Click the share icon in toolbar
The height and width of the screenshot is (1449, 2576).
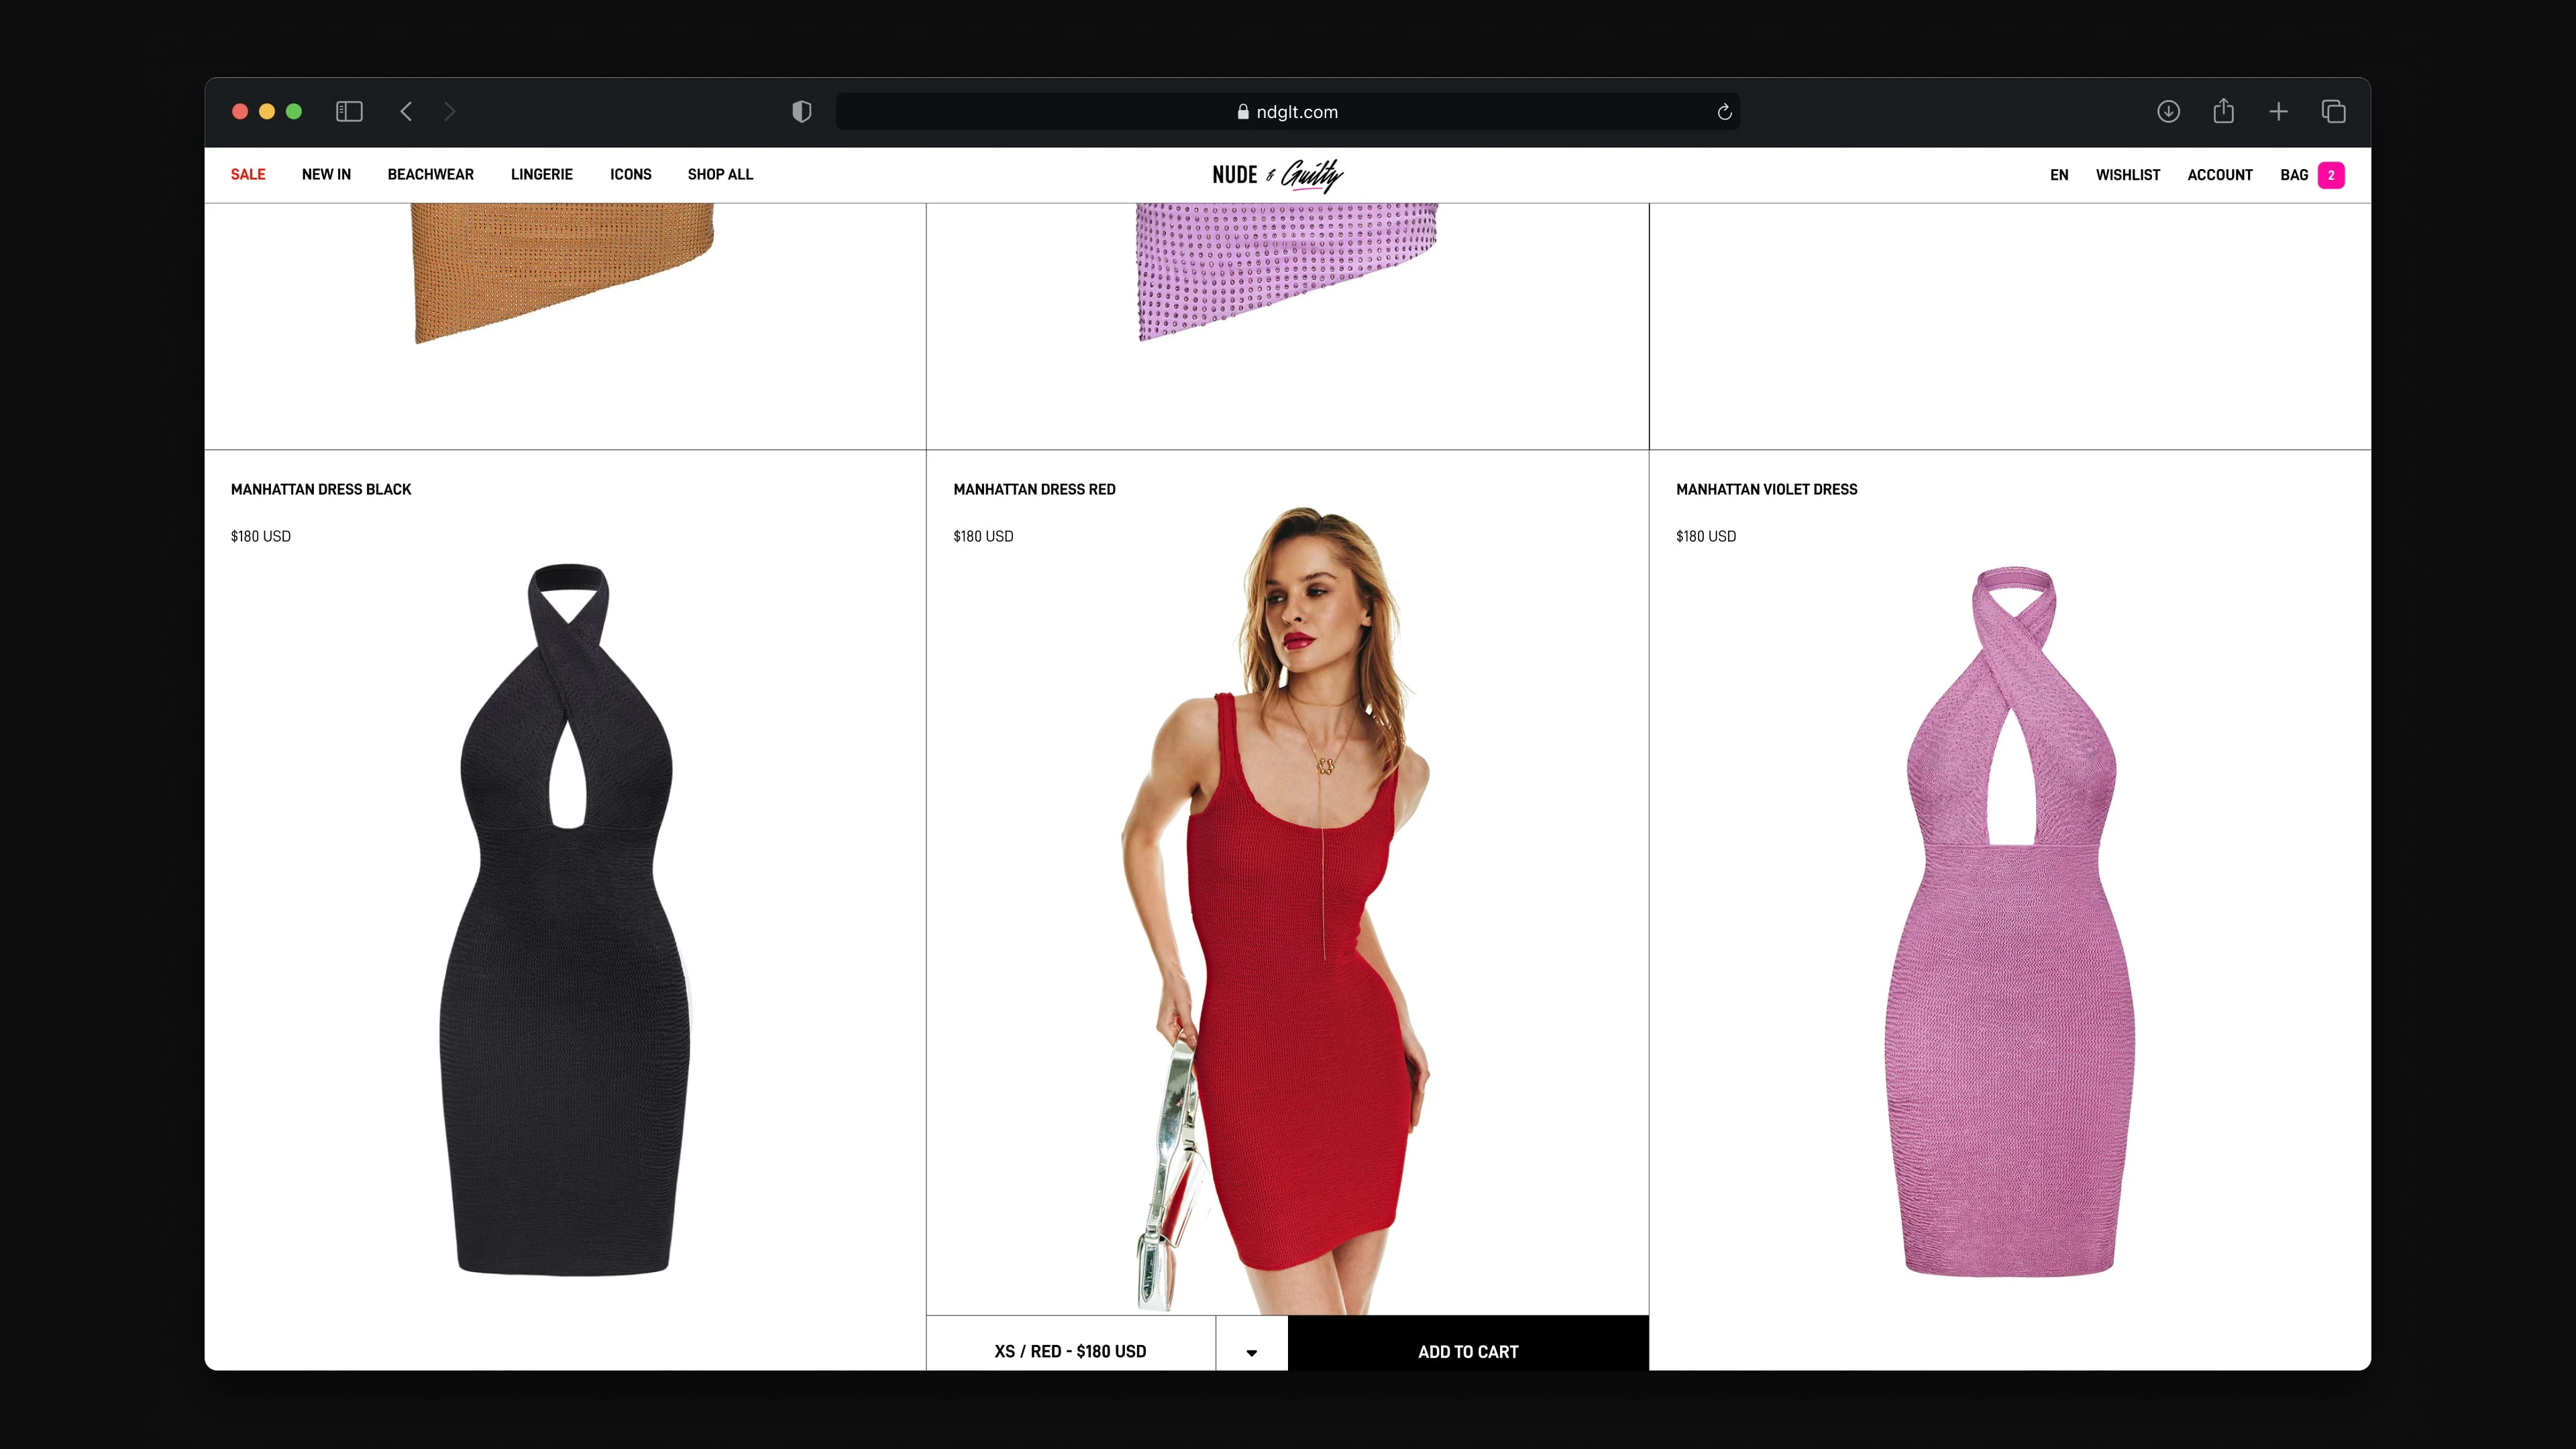[x=2223, y=111]
